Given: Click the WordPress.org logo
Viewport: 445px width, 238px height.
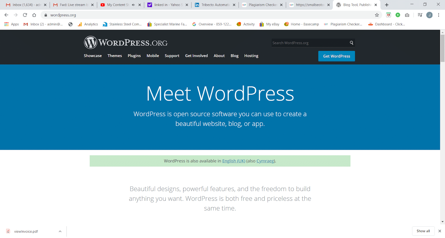Looking at the screenshot, I should [x=126, y=43].
